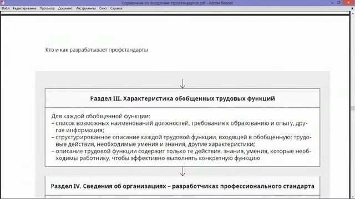Open the Редактирование menu
Image resolution: width=355 pixels, height=199 pixels.
click(24, 8)
